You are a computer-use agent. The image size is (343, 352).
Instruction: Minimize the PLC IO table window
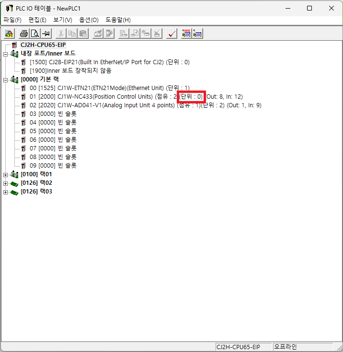coord(288,8)
